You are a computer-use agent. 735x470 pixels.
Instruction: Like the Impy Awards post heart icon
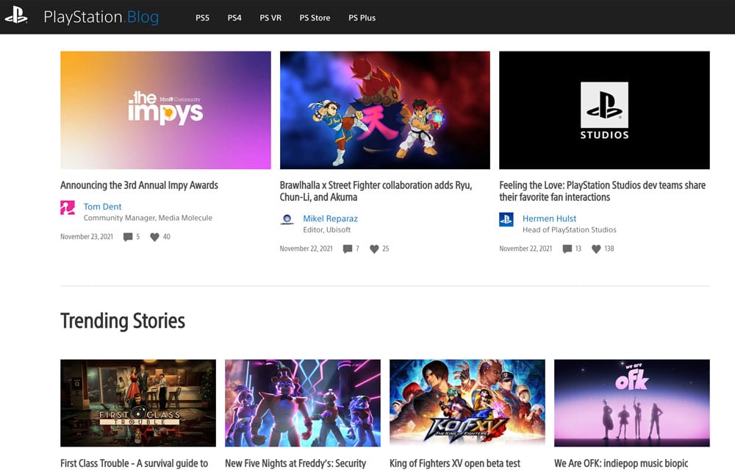tap(154, 237)
